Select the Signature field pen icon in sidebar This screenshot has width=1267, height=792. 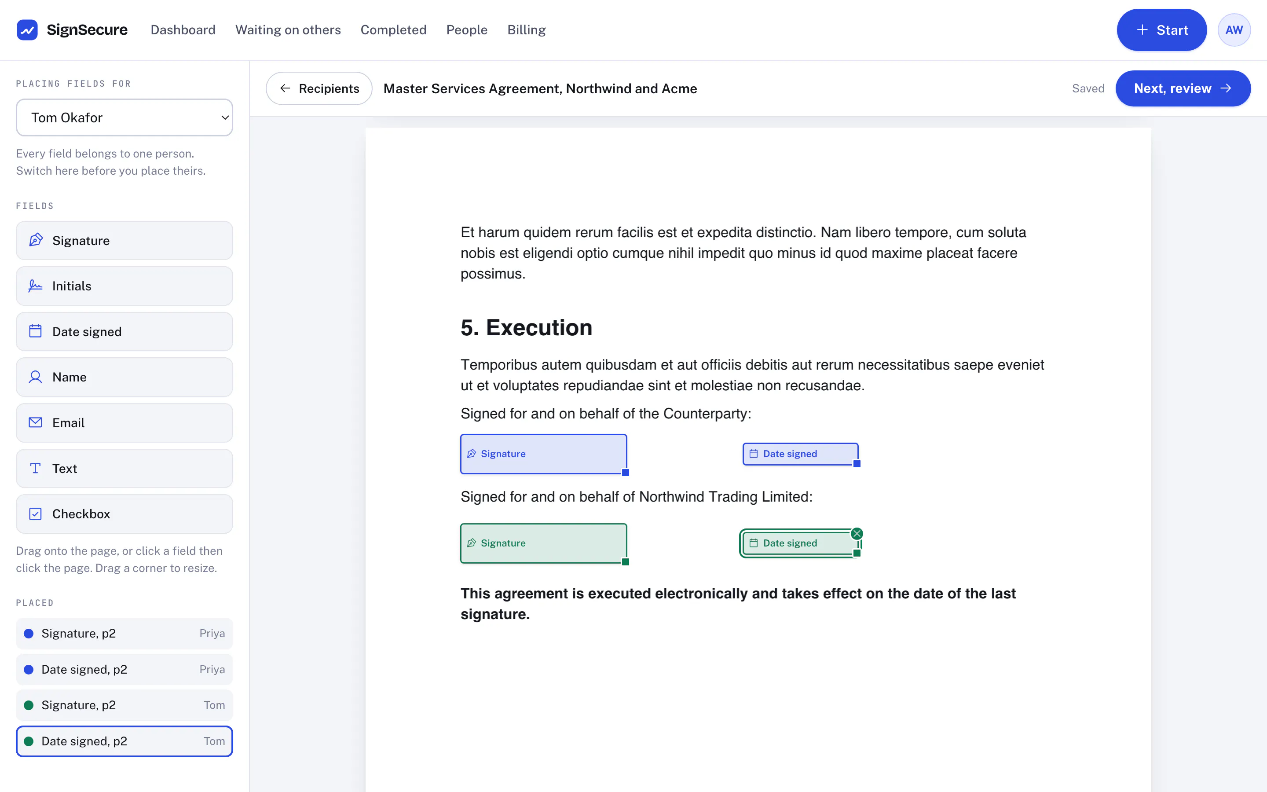(36, 240)
